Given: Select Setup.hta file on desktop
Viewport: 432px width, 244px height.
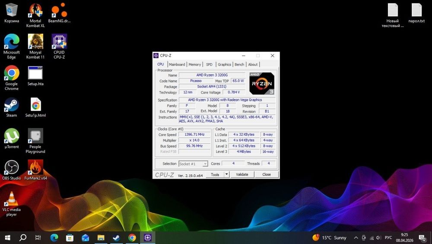Looking at the screenshot, I should (x=35, y=76).
